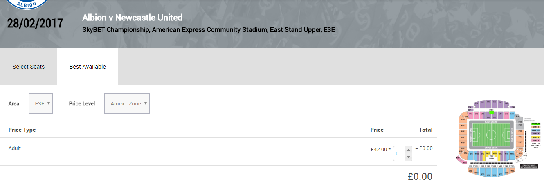Increase Adult ticket quantity with the up arrow
Screen dimensions: 544x195
click(x=408, y=150)
